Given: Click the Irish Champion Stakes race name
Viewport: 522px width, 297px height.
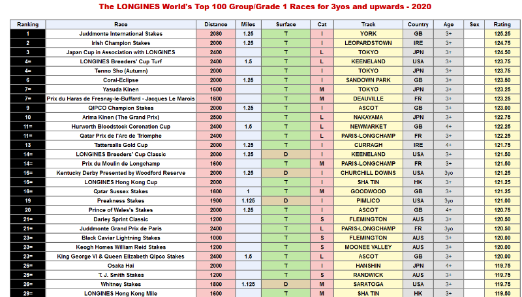Looking at the screenshot, I should point(121,42).
